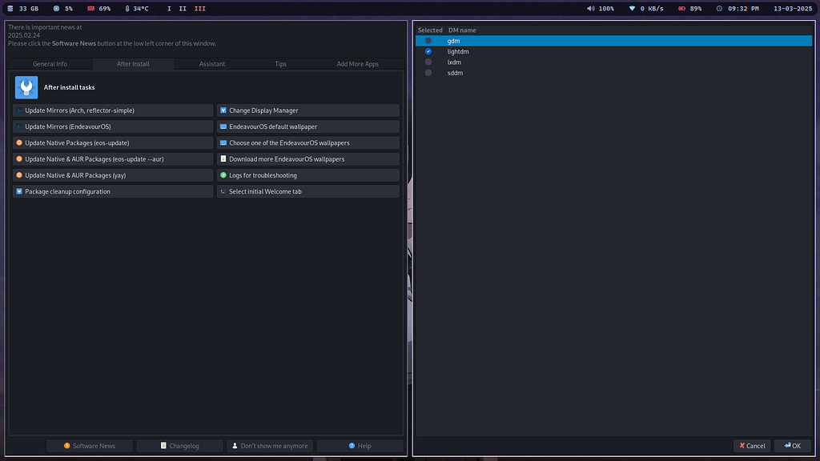Select the gdm radio button
Viewport: 820px width, 461px height.
pyautogui.click(x=428, y=40)
